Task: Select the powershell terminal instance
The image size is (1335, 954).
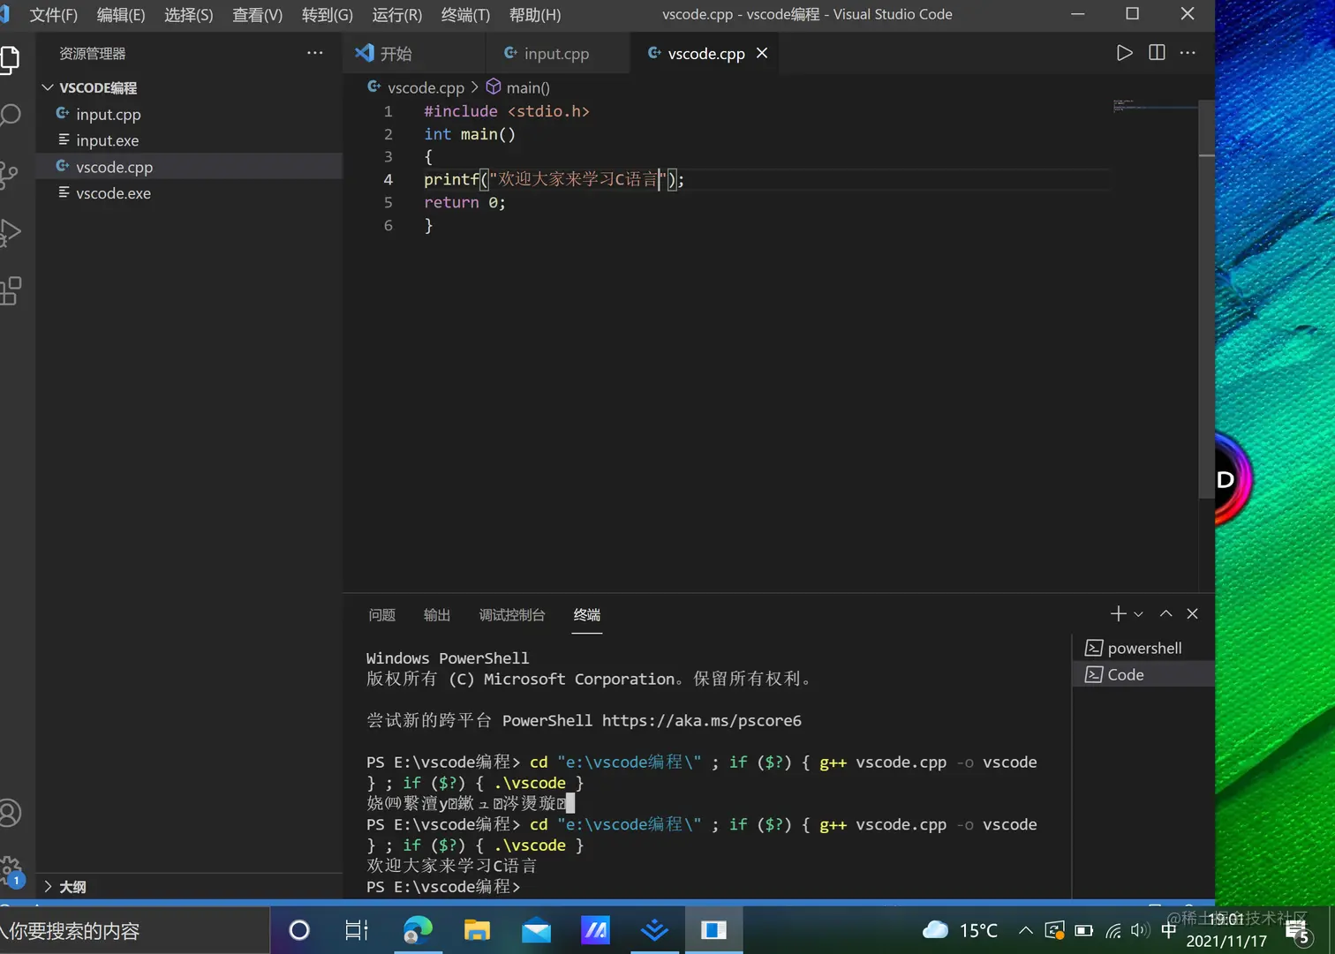Action: pos(1143,648)
